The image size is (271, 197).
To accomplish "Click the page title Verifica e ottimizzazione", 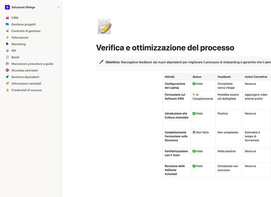I will [165, 48].
